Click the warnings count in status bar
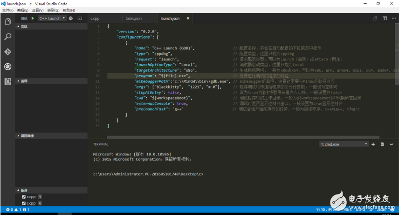This screenshot has height=215, width=399. [x=18, y=210]
